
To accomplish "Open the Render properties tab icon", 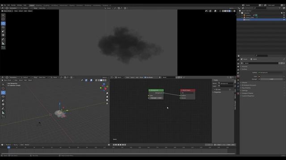I will 238,64.
